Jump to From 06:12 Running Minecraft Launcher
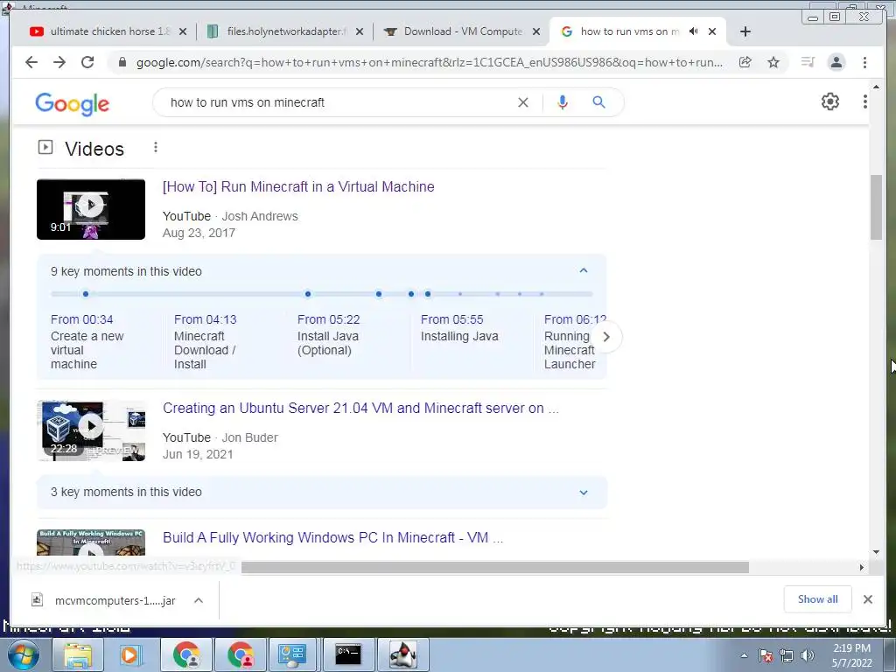This screenshot has width=896, height=672. pos(570,342)
